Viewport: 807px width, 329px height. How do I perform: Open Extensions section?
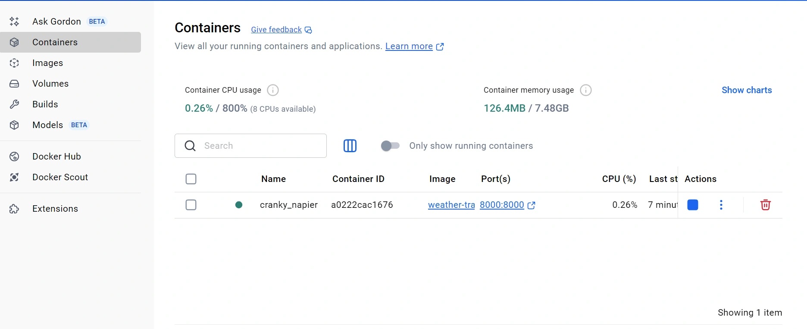71,209
